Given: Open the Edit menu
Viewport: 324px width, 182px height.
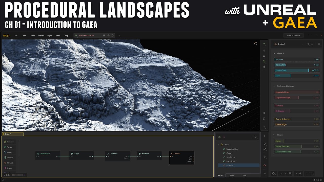Looking at the screenshot, I should pos(25,36).
